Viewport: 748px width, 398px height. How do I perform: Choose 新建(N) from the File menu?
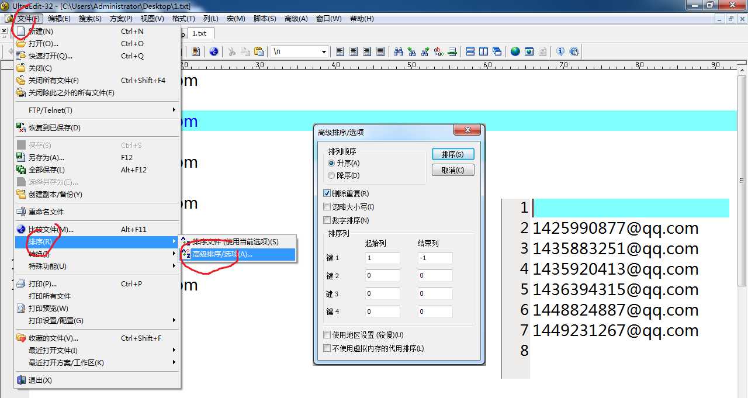click(98, 32)
